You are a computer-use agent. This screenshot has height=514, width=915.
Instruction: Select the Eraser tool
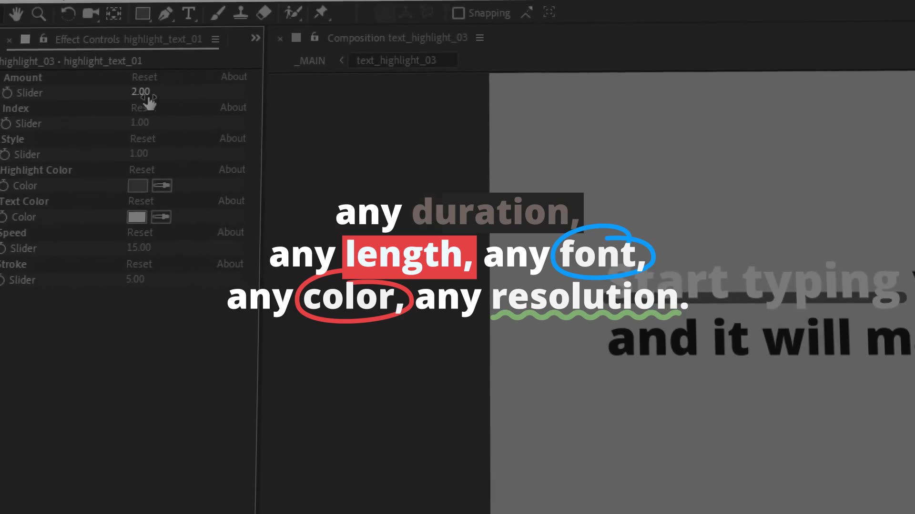(264, 13)
